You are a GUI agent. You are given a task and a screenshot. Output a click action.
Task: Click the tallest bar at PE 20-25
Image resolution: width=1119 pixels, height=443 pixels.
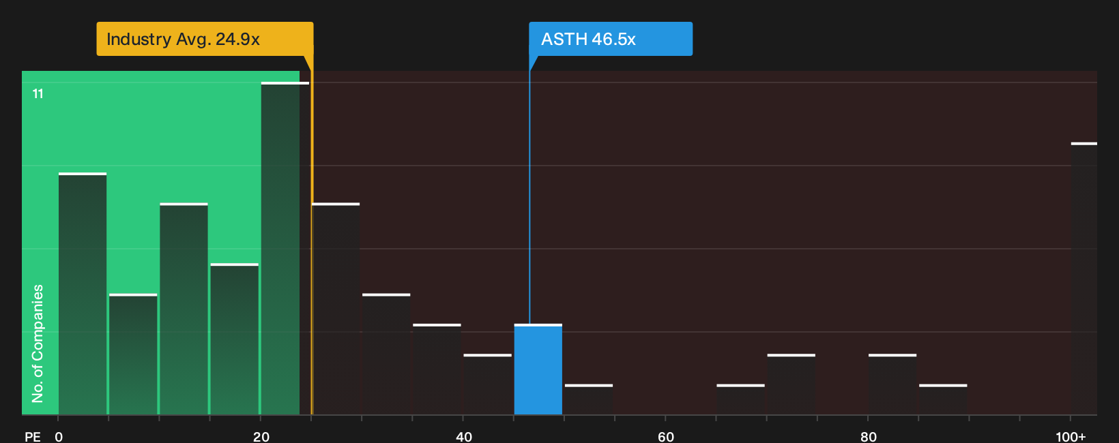click(285, 248)
